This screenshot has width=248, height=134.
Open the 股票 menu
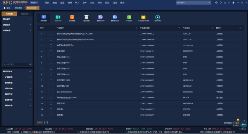pos(55,3)
